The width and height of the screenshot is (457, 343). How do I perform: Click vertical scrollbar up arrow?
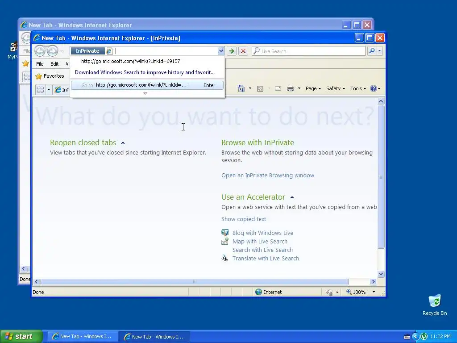pyautogui.click(x=381, y=101)
